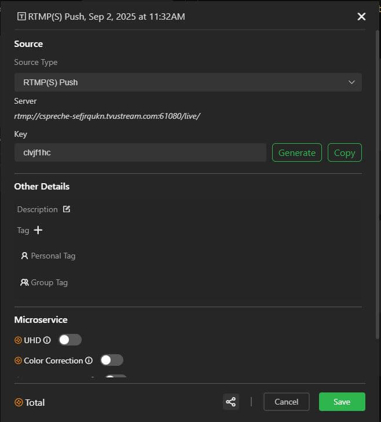Click the orange credit icon beside UHD
381x422 pixels.
coord(18,340)
